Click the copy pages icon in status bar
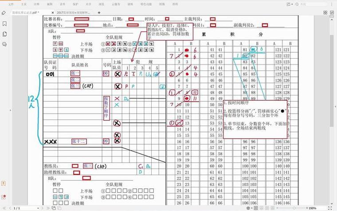 [54, 208]
